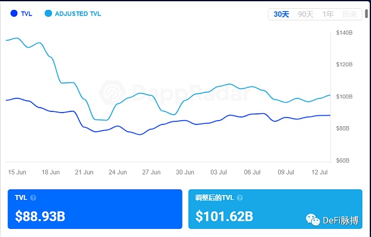Image resolution: width=371 pixels, height=237 pixels.
Task: Toggle the TVL series legend dot
Action: click(14, 14)
